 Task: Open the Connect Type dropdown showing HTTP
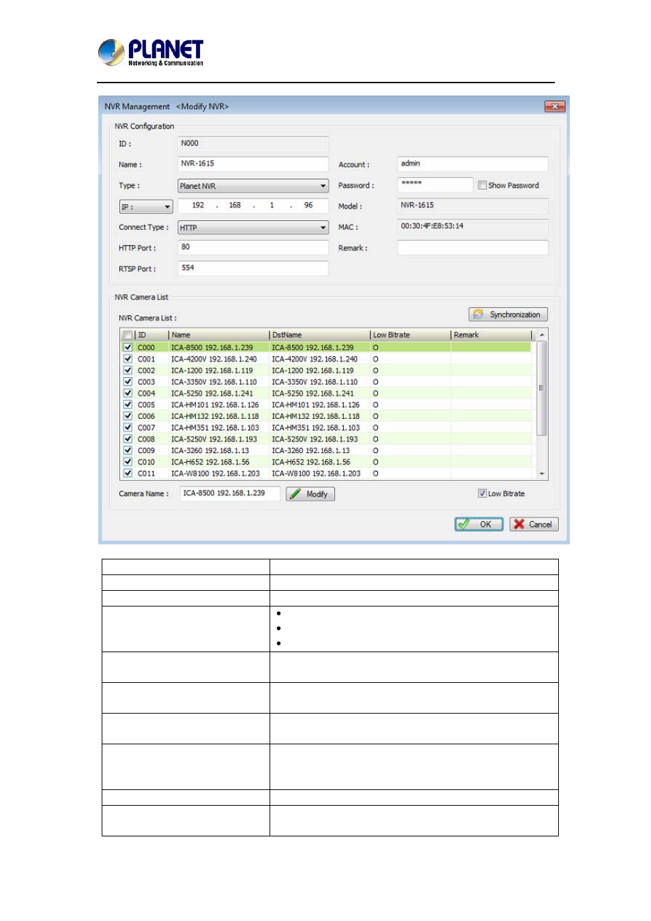coord(253,228)
